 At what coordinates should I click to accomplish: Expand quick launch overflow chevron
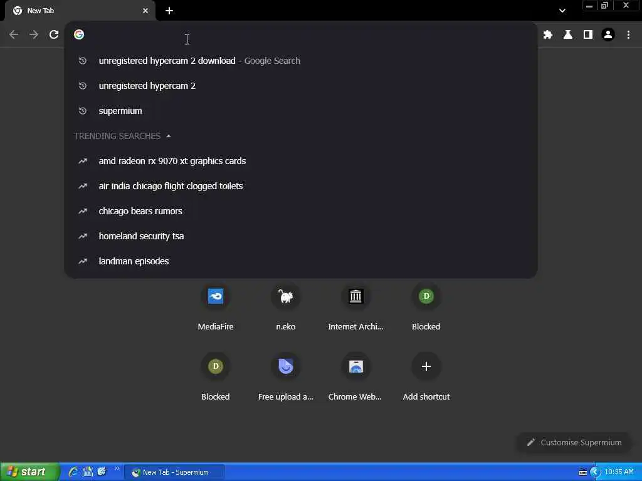tap(117, 468)
